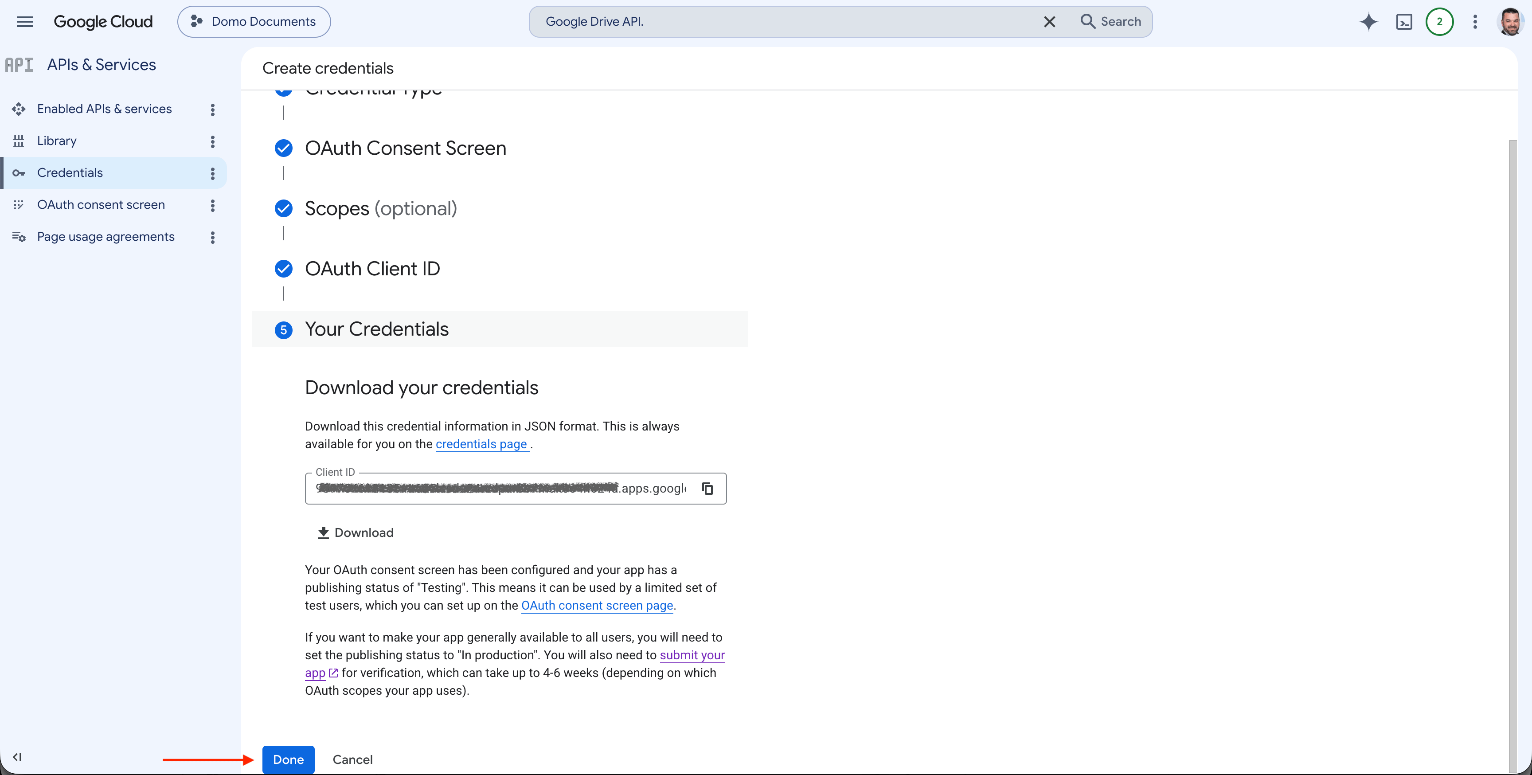Screen dimensions: 1532x775
Task: Expand the OAuth Consent Screen step
Action: [x=406, y=148]
